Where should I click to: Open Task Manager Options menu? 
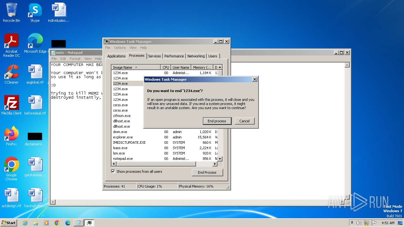[x=120, y=48]
